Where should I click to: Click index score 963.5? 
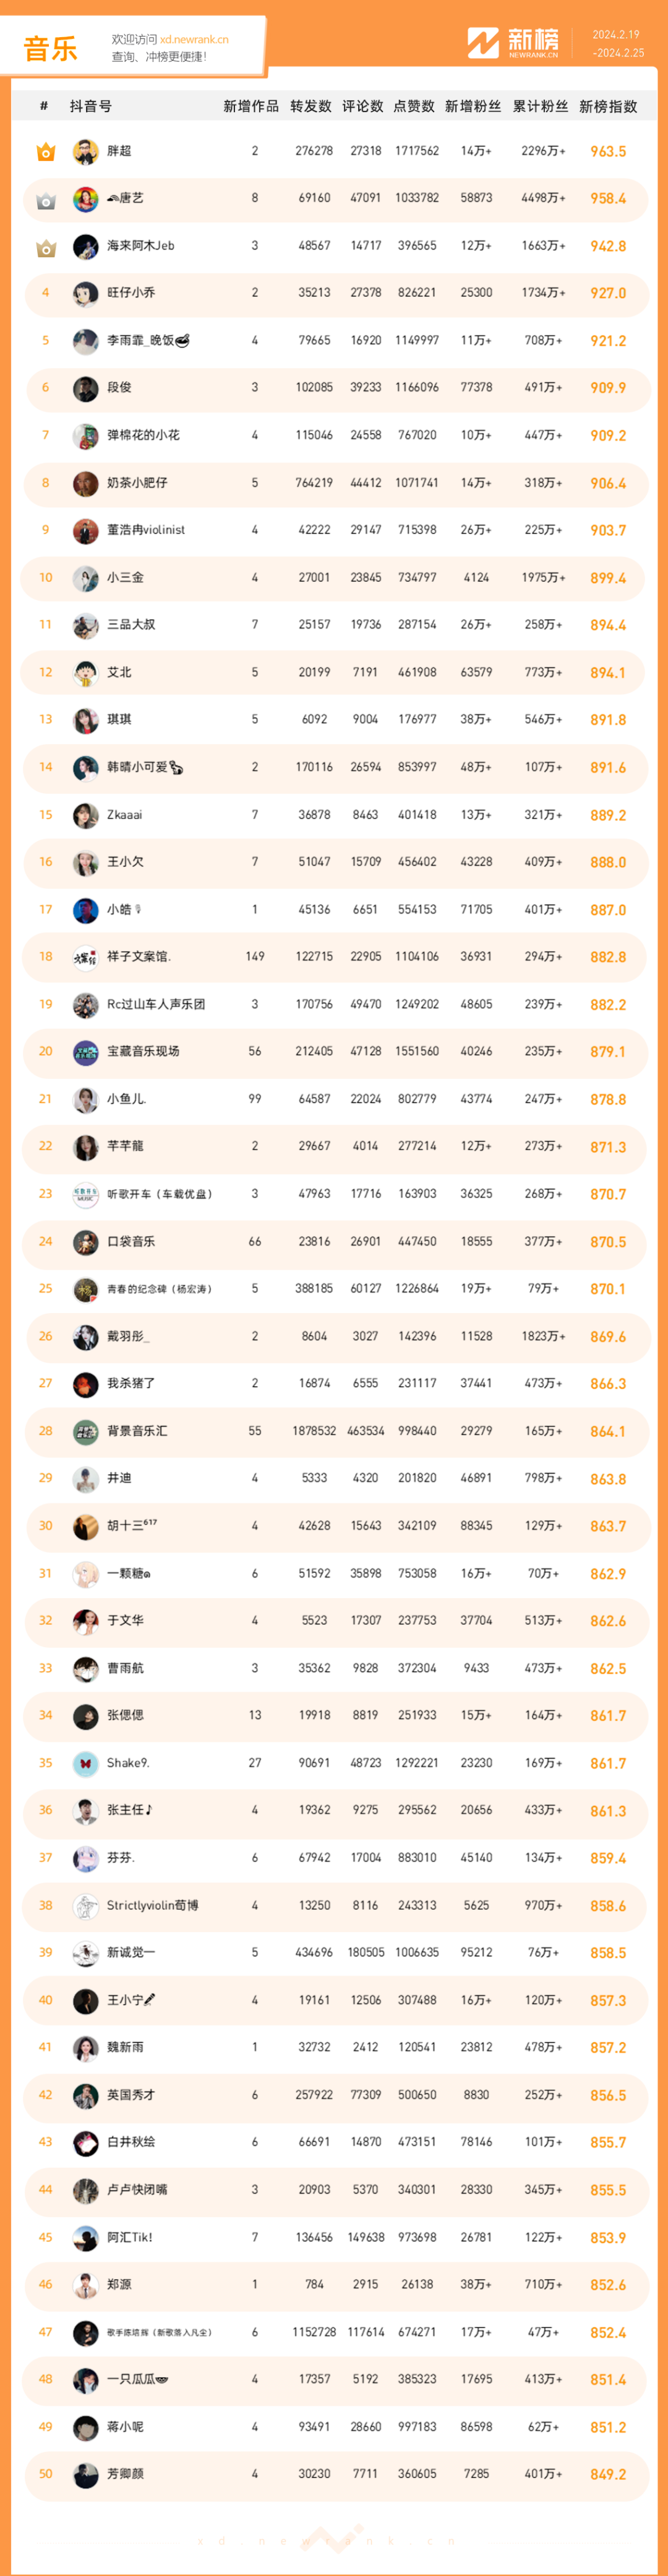pyautogui.click(x=608, y=152)
